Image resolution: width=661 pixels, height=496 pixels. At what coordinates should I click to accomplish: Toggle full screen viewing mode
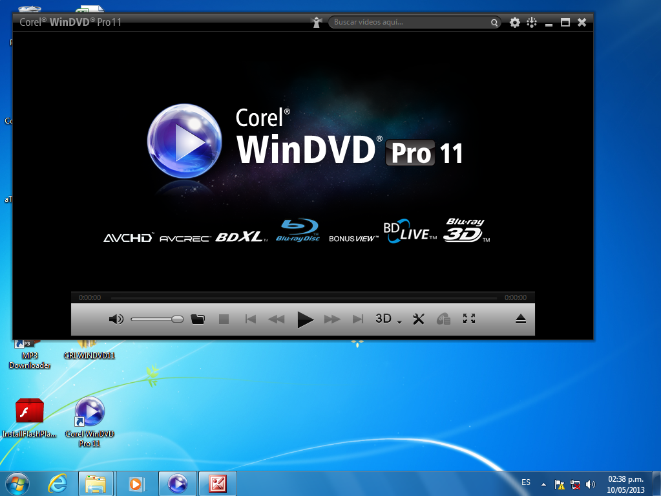468,319
